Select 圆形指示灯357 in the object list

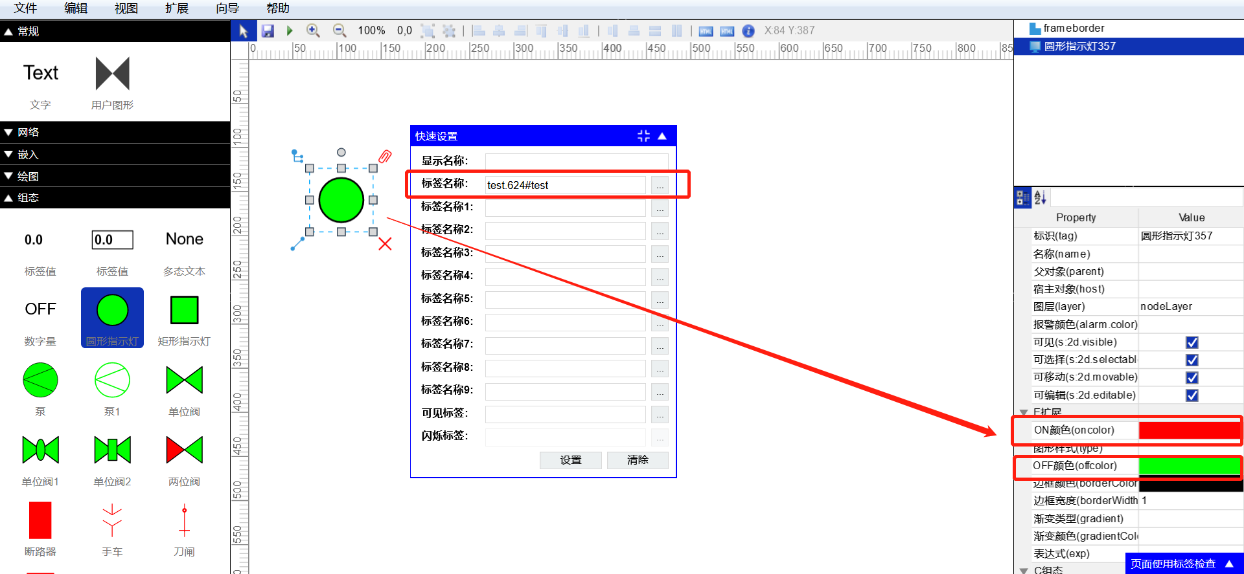(x=1129, y=47)
